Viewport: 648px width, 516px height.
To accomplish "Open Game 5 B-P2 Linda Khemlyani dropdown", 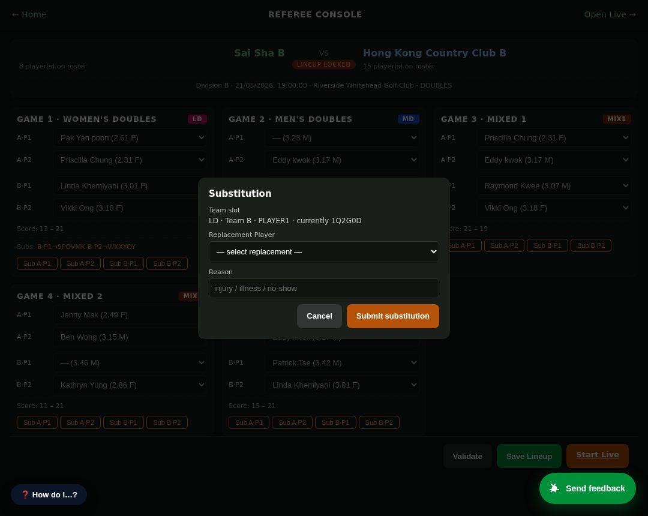I will pyautogui.click(x=342, y=385).
